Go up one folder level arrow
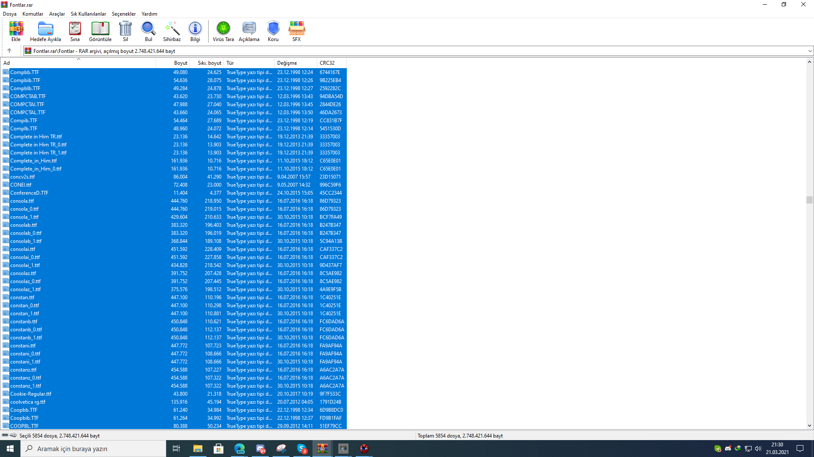 (9, 51)
